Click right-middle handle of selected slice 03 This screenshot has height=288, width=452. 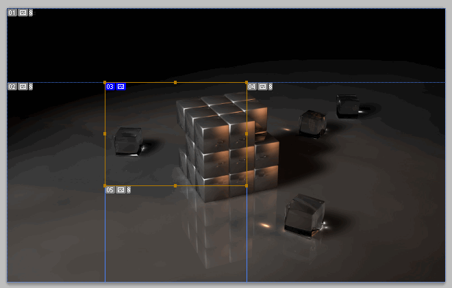(247, 133)
